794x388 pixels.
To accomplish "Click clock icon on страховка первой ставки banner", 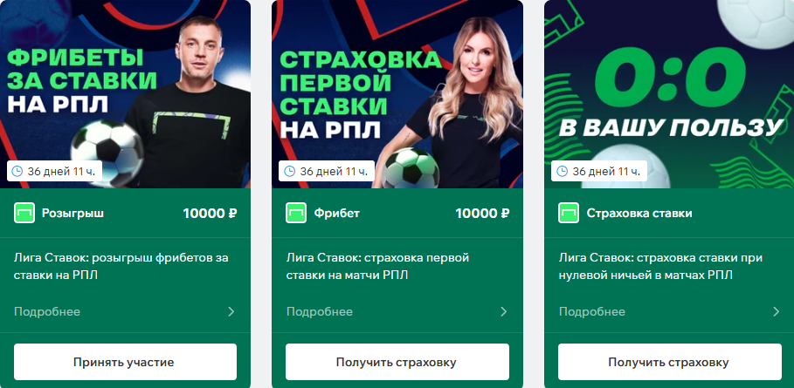I will [x=290, y=171].
